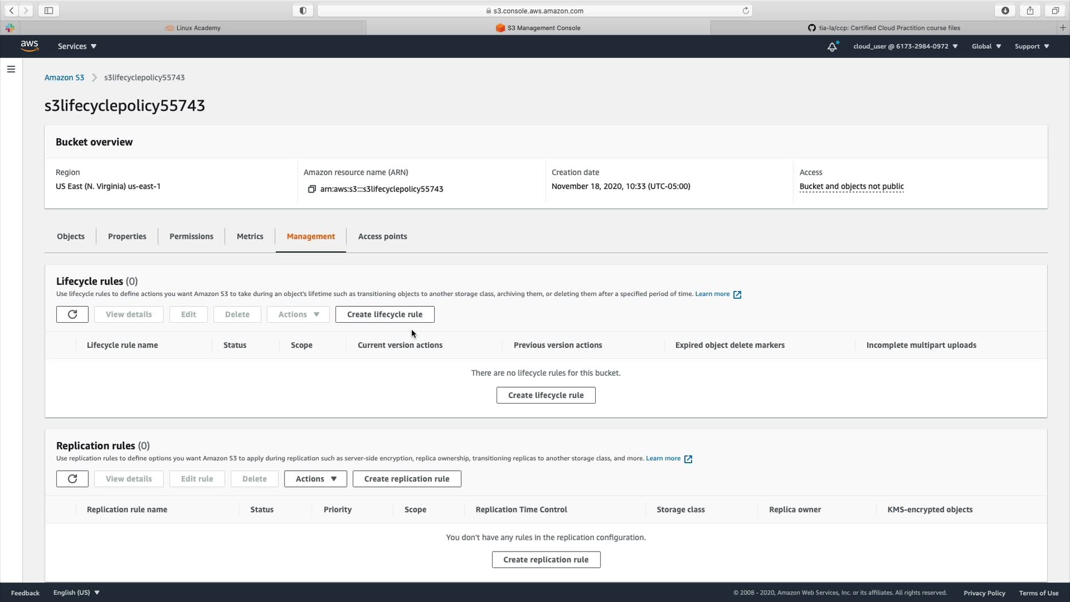
Task: Click the Lifecycle rule name column header
Action: coord(122,345)
